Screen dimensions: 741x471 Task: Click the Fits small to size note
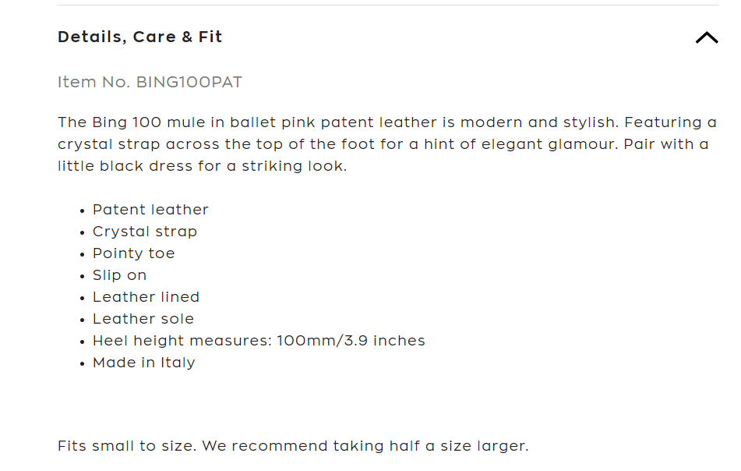[x=293, y=446]
